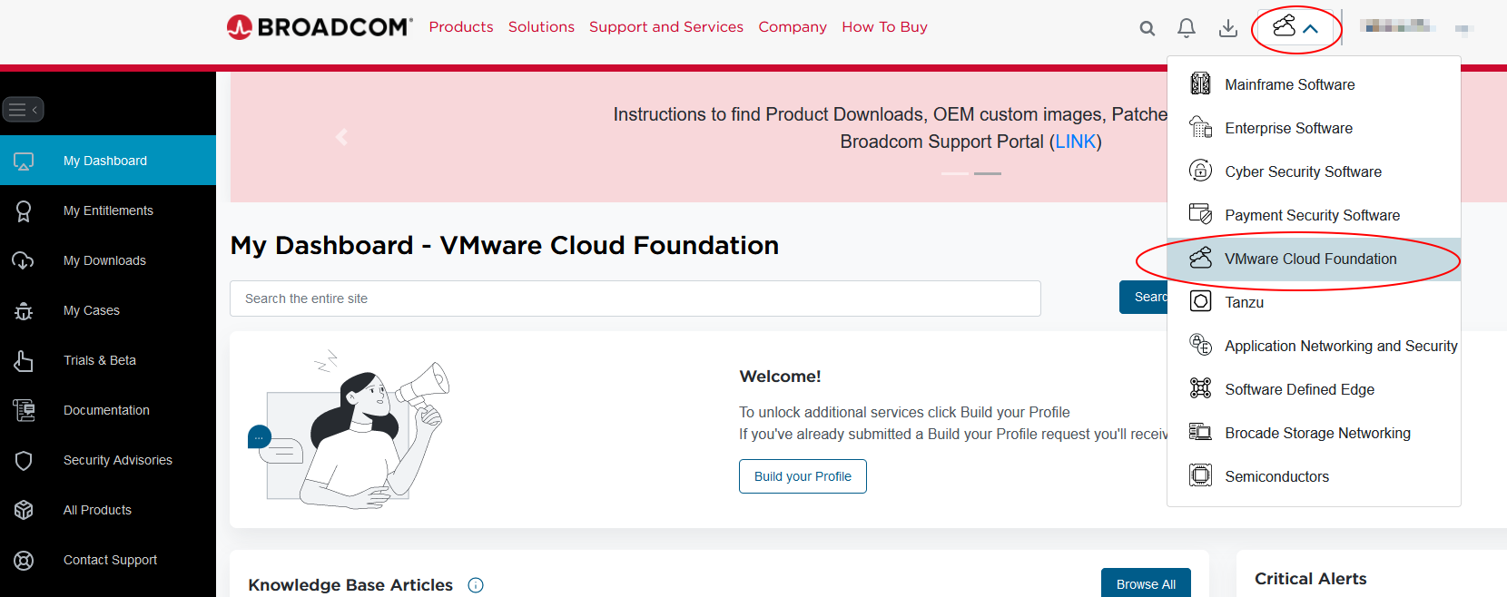Click the Tanzu square icon
Viewport: 1507px width, 597px height.
(1200, 301)
